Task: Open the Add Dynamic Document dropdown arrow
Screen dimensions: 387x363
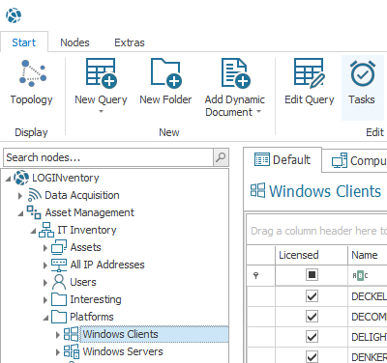Action: tap(258, 112)
